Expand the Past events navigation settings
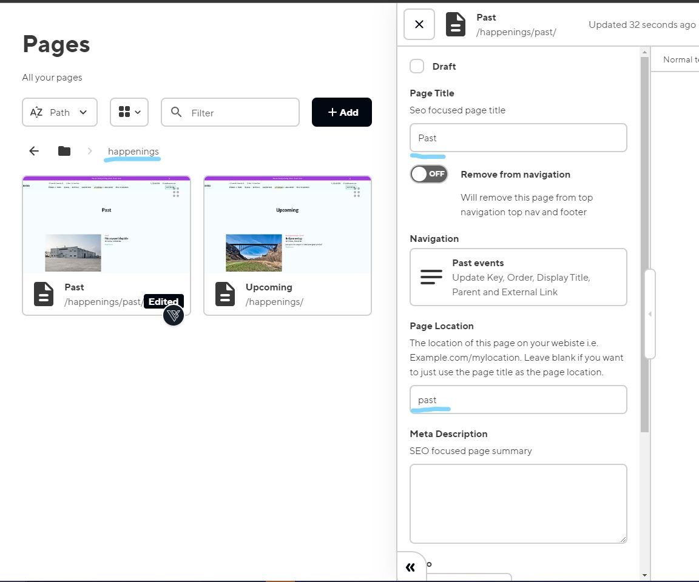Viewport: 699px width, 582px height. pyautogui.click(x=518, y=277)
